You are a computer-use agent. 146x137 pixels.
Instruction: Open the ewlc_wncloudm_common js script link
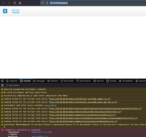coord(80,99)
